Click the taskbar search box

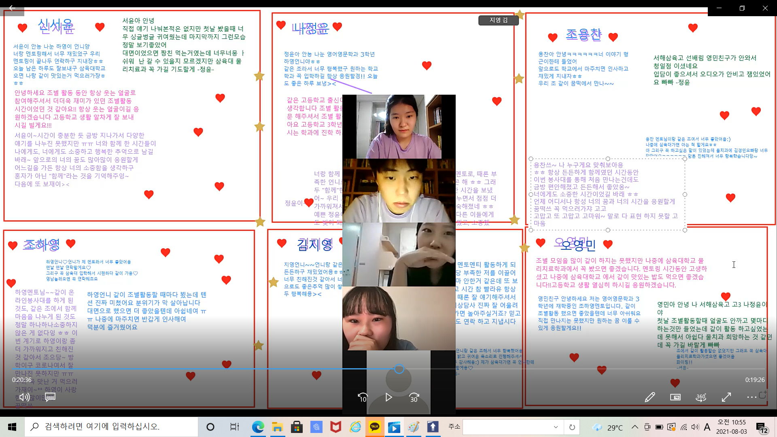[111, 427]
